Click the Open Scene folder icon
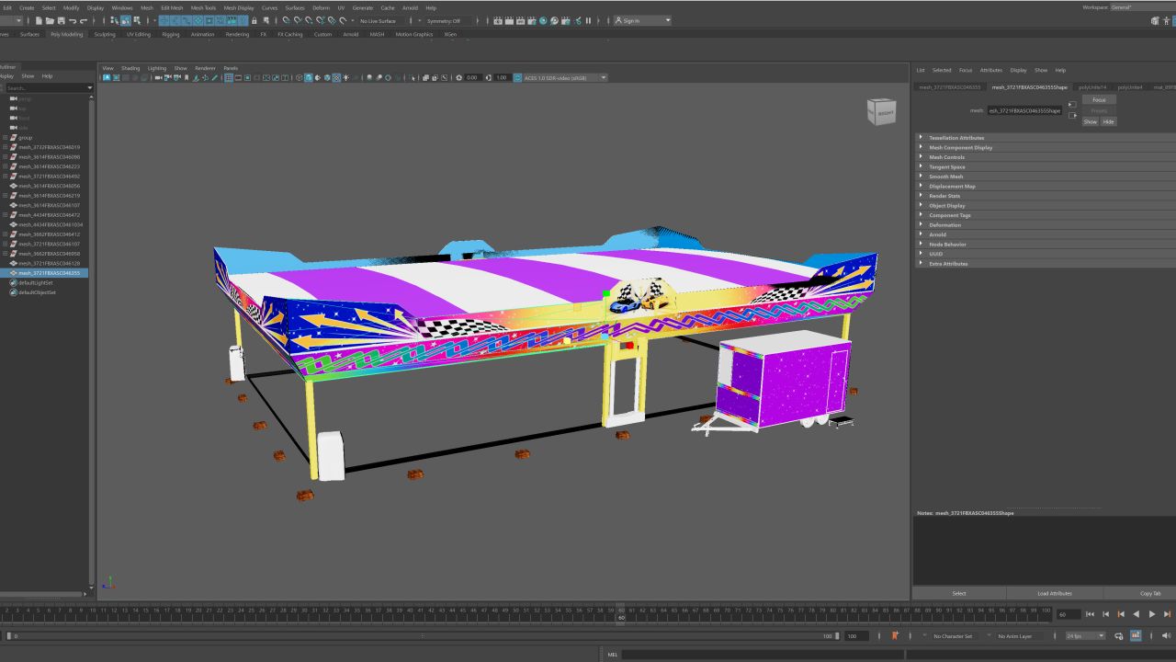The height and width of the screenshot is (662, 1176). pyautogui.click(x=50, y=20)
